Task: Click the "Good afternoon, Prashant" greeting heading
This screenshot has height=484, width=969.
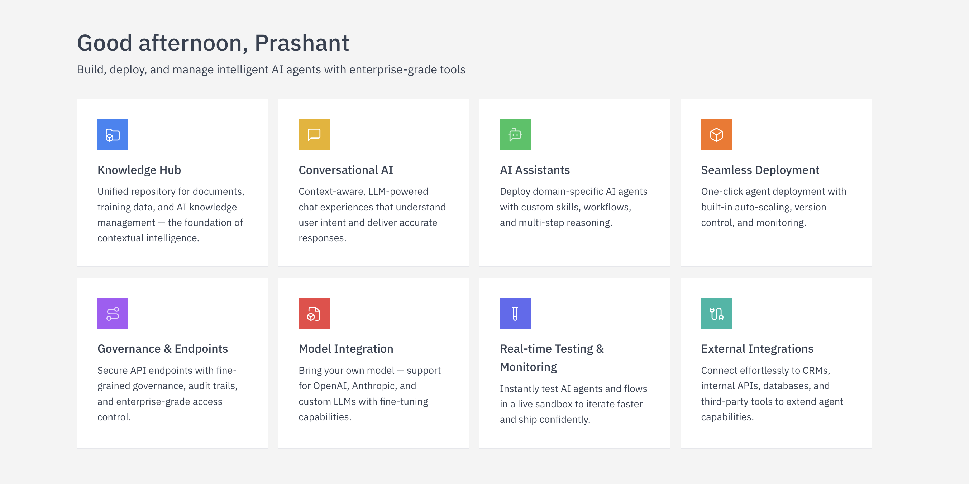Action: tap(213, 43)
